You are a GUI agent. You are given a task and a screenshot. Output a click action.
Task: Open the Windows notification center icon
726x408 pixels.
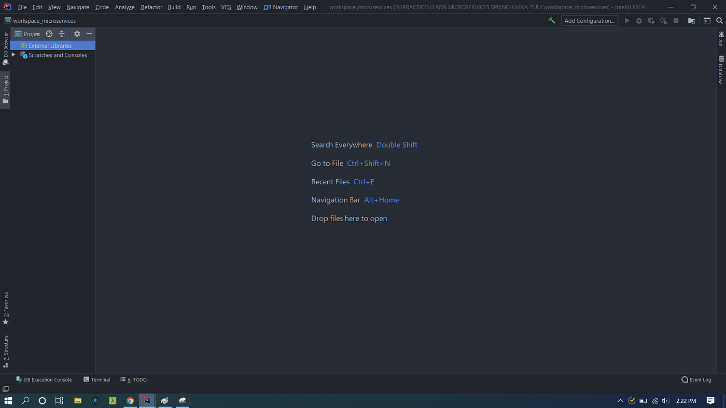click(710, 401)
